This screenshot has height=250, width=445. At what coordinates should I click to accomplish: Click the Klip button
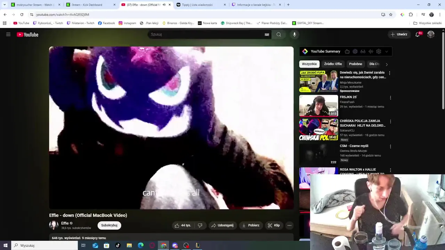pyautogui.click(x=274, y=225)
